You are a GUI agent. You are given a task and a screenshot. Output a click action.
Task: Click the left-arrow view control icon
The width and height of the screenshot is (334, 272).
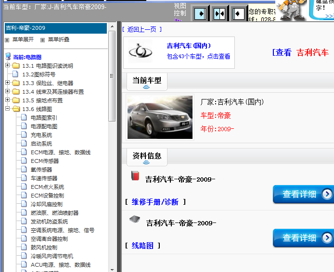coord(238,13)
